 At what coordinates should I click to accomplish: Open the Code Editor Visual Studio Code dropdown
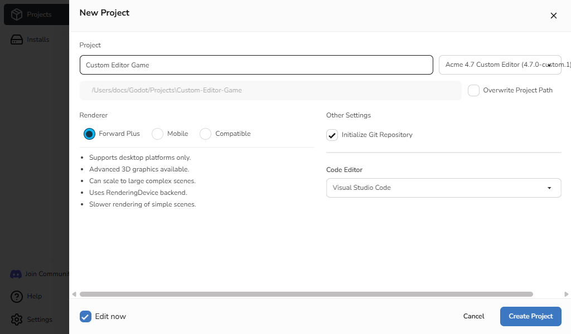click(x=443, y=188)
